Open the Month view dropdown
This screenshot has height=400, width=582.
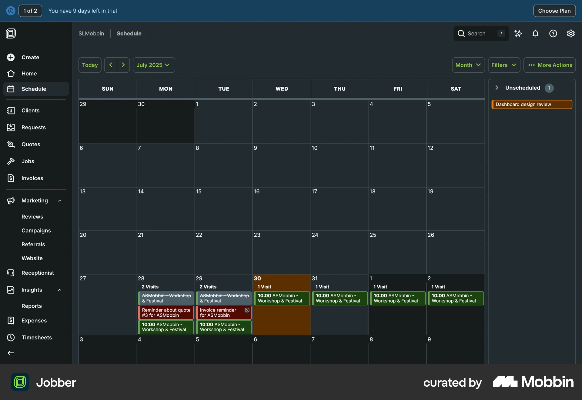point(468,65)
